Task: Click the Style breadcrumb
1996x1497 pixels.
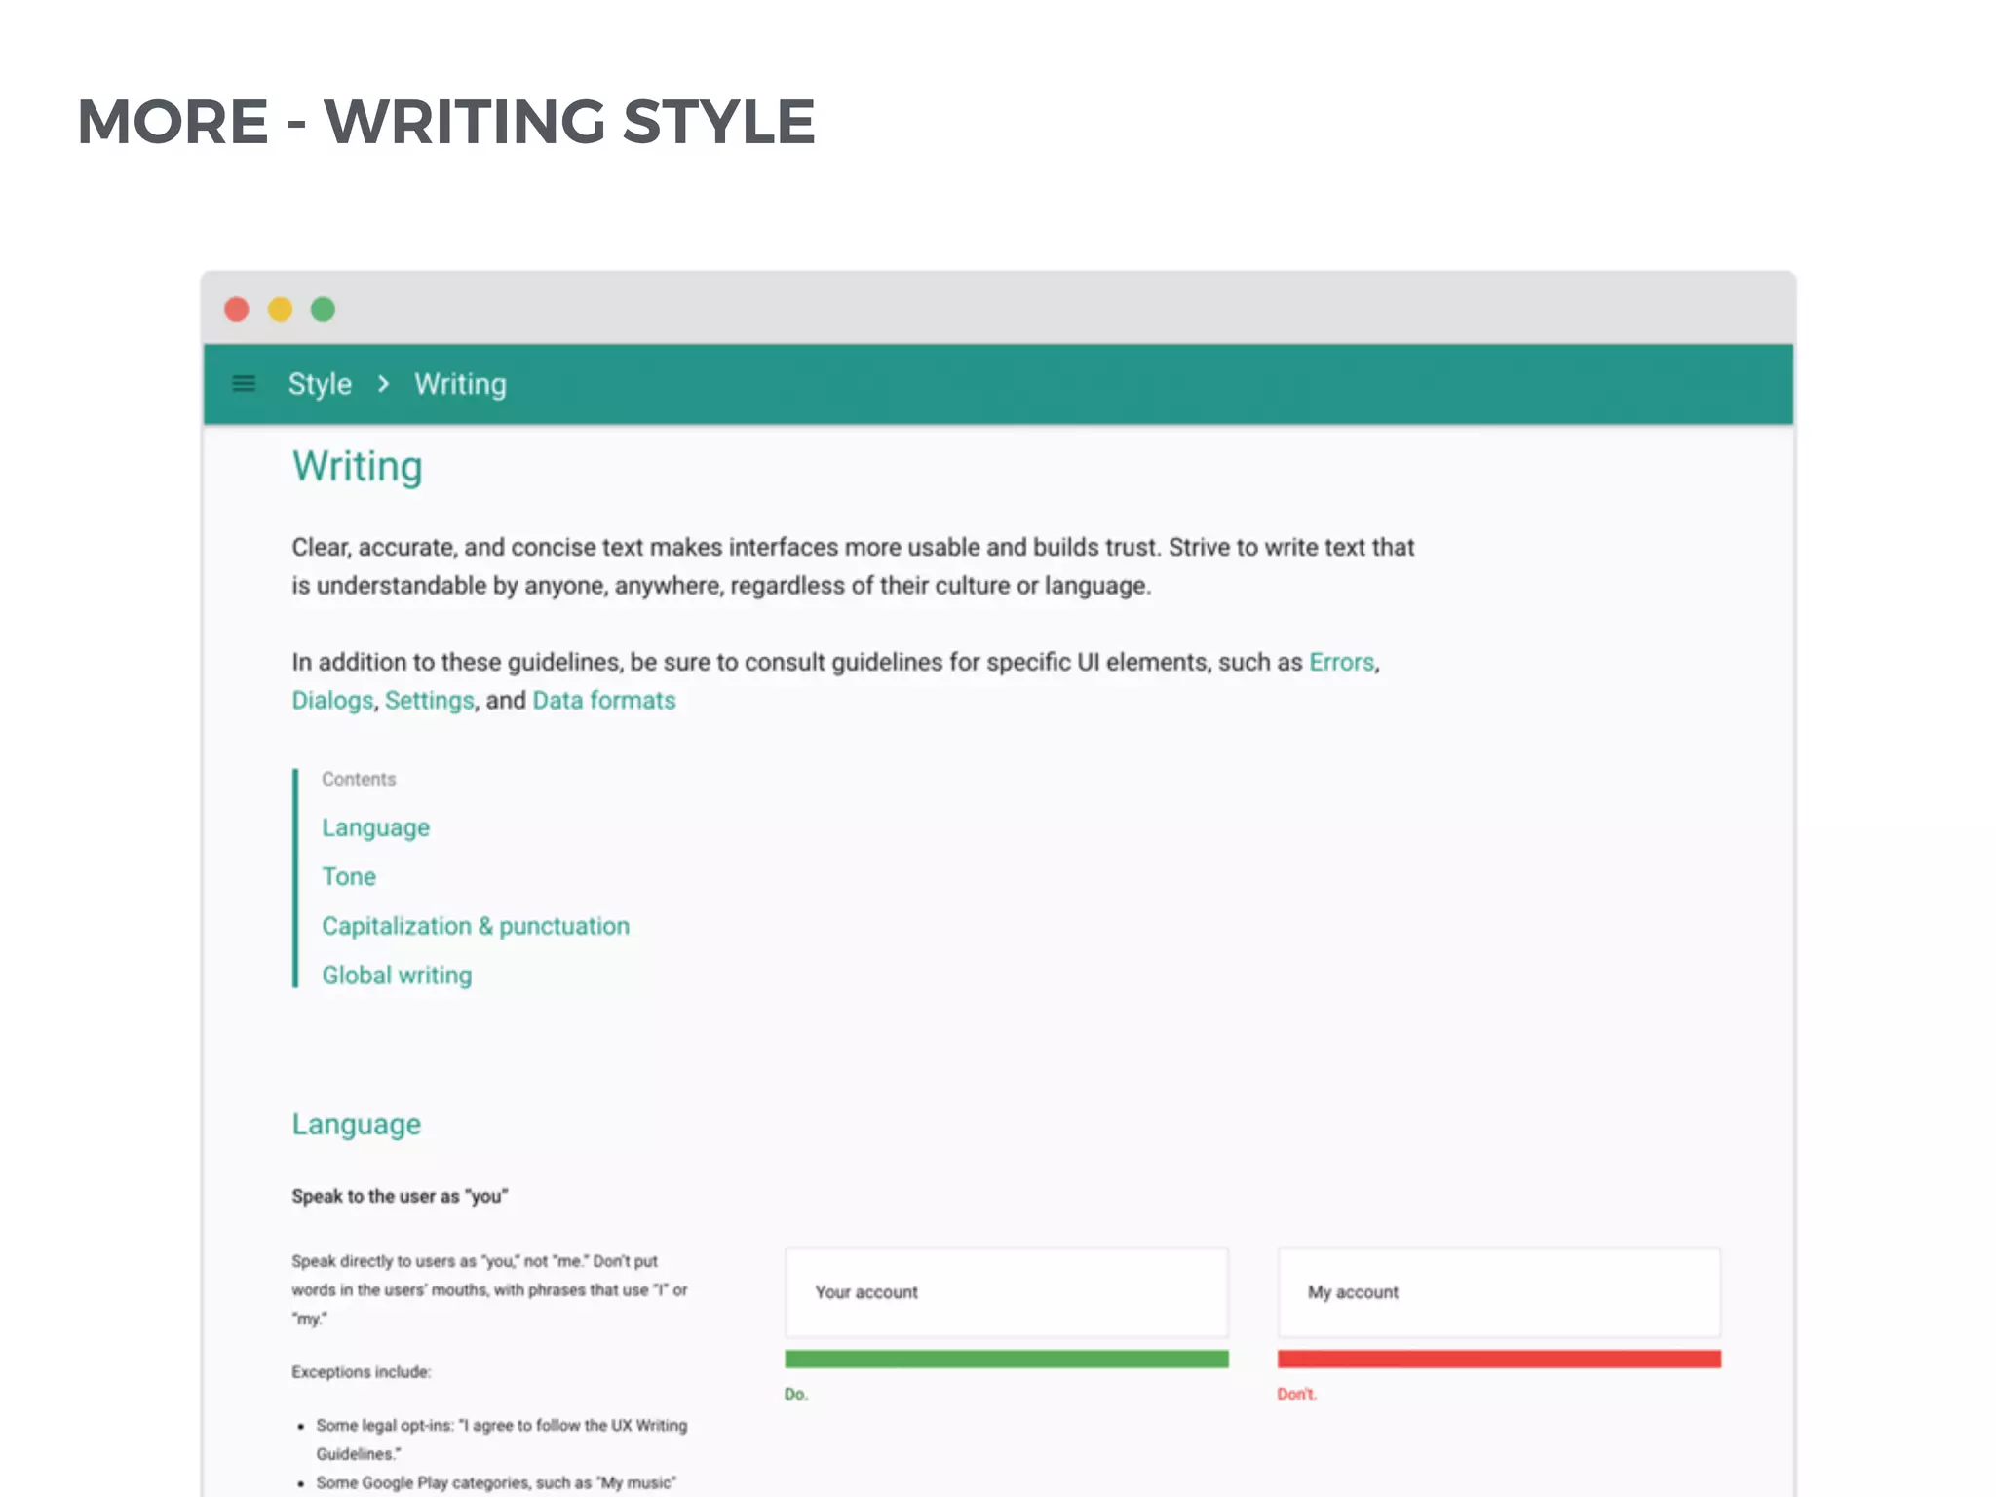Action: (320, 384)
